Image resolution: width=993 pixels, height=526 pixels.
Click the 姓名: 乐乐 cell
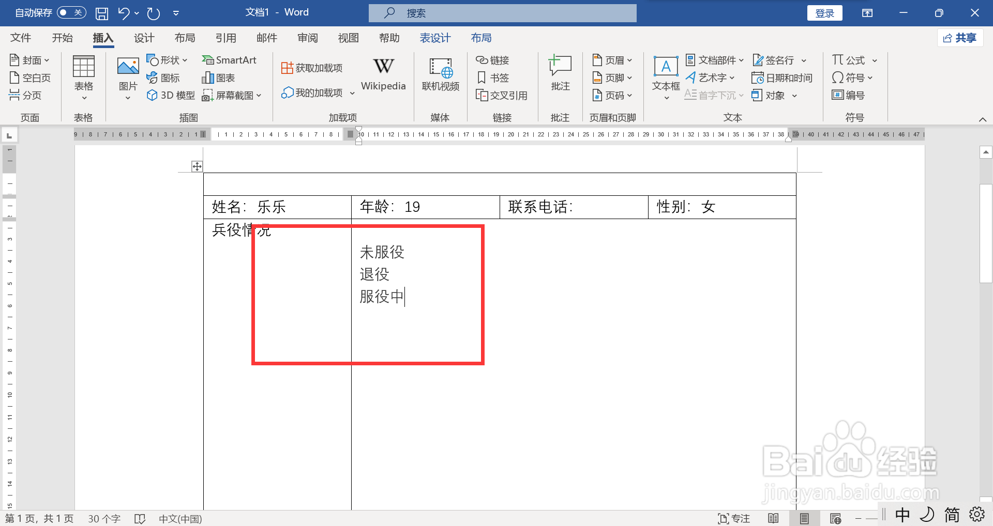pyautogui.click(x=278, y=207)
